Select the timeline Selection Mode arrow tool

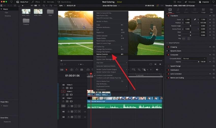coord(67,70)
